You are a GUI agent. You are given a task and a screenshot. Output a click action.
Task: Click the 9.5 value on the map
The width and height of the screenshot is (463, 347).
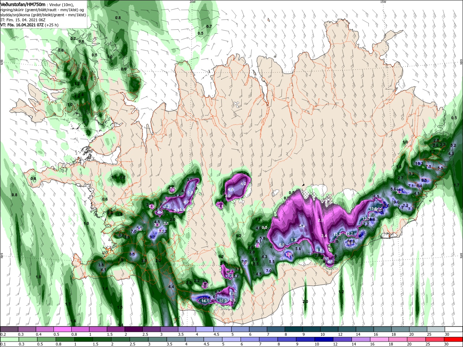tap(424, 180)
